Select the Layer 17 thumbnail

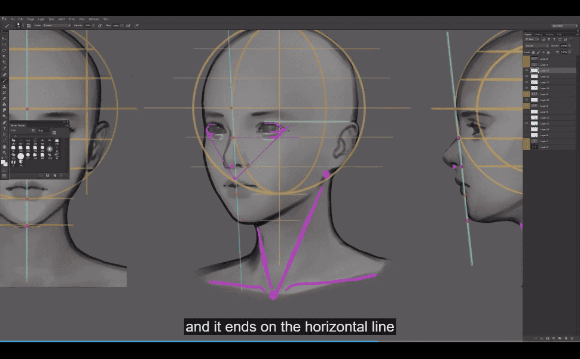coord(534,70)
